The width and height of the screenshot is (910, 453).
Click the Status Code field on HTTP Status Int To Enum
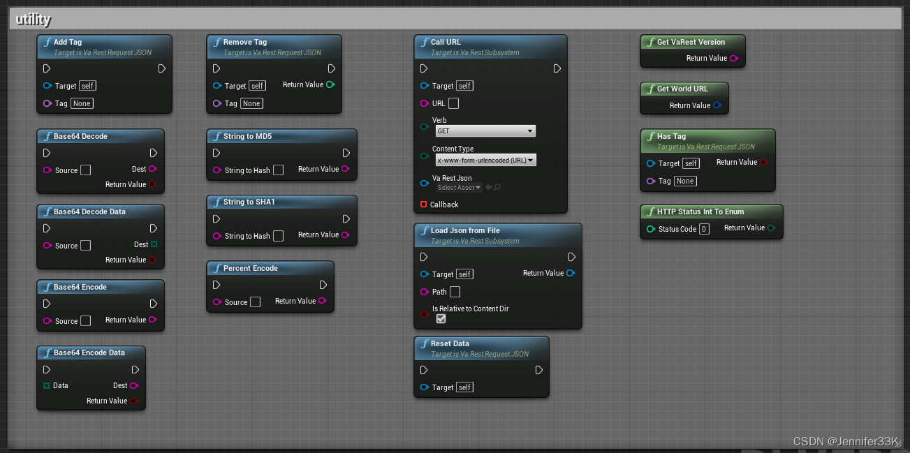[705, 229]
